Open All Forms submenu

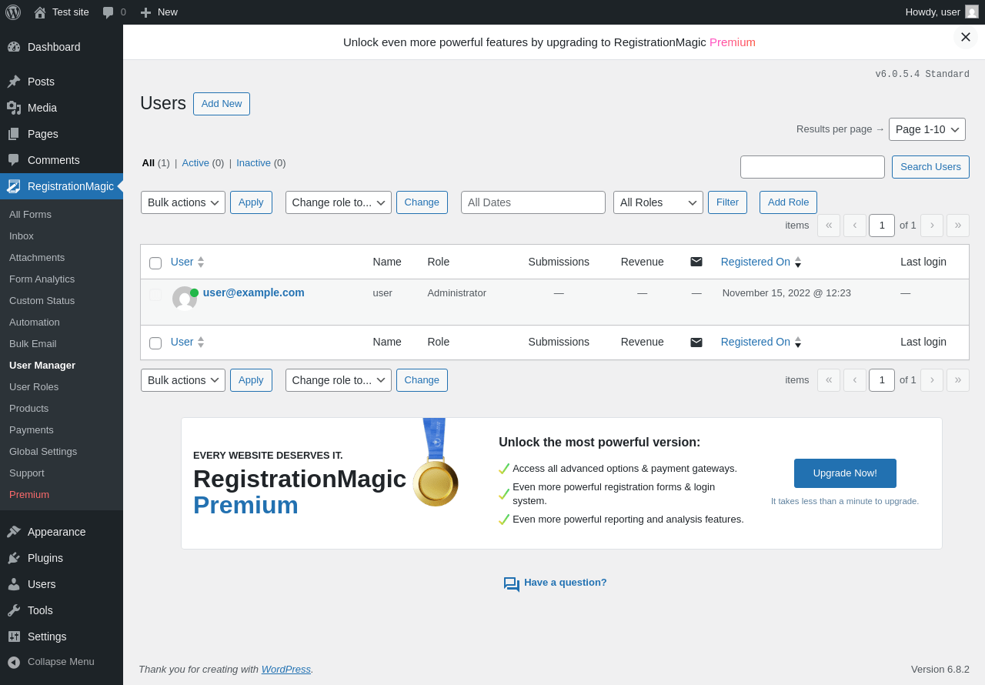coord(62,215)
